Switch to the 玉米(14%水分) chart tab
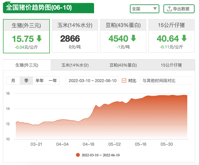Image resolution: width=199 pixels, height=165 pixels. tap(75, 65)
